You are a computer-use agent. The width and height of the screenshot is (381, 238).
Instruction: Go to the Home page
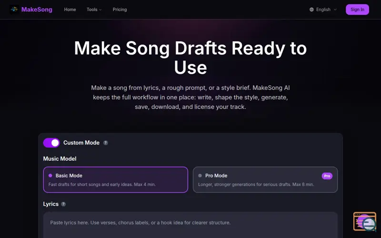70,10
